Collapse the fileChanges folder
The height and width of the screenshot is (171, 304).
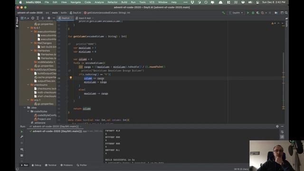[32, 43]
